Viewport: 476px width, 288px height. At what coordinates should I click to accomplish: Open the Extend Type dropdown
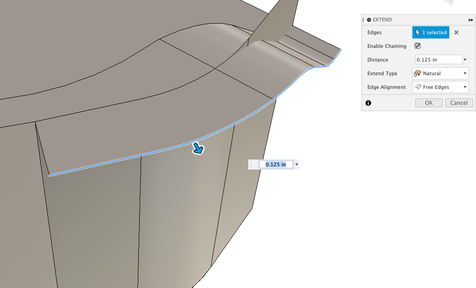pos(465,73)
